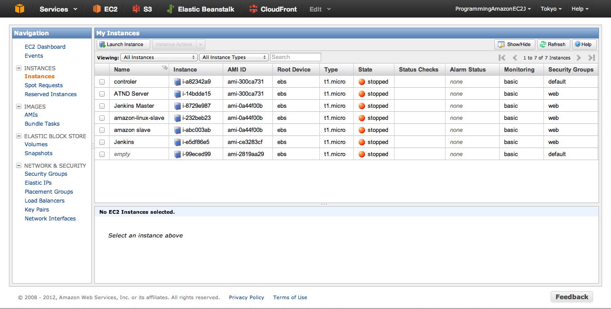Open the Tokyo region menu
Image resolution: width=611 pixels, height=309 pixels.
551,9
